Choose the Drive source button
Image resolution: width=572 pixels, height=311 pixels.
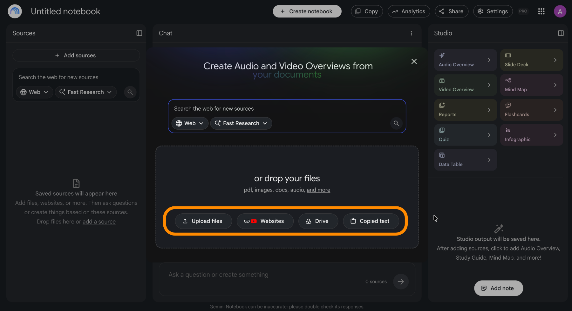pyautogui.click(x=318, y=221)
